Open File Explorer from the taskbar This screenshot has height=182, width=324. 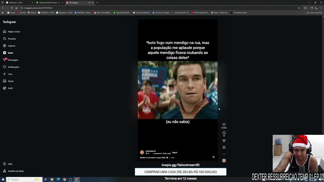[52, 179]
